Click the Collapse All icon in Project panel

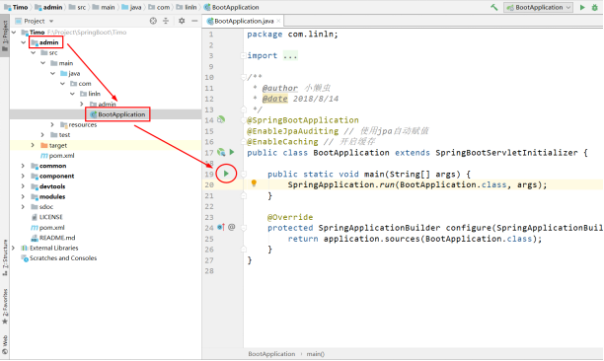tap(166, 21)
